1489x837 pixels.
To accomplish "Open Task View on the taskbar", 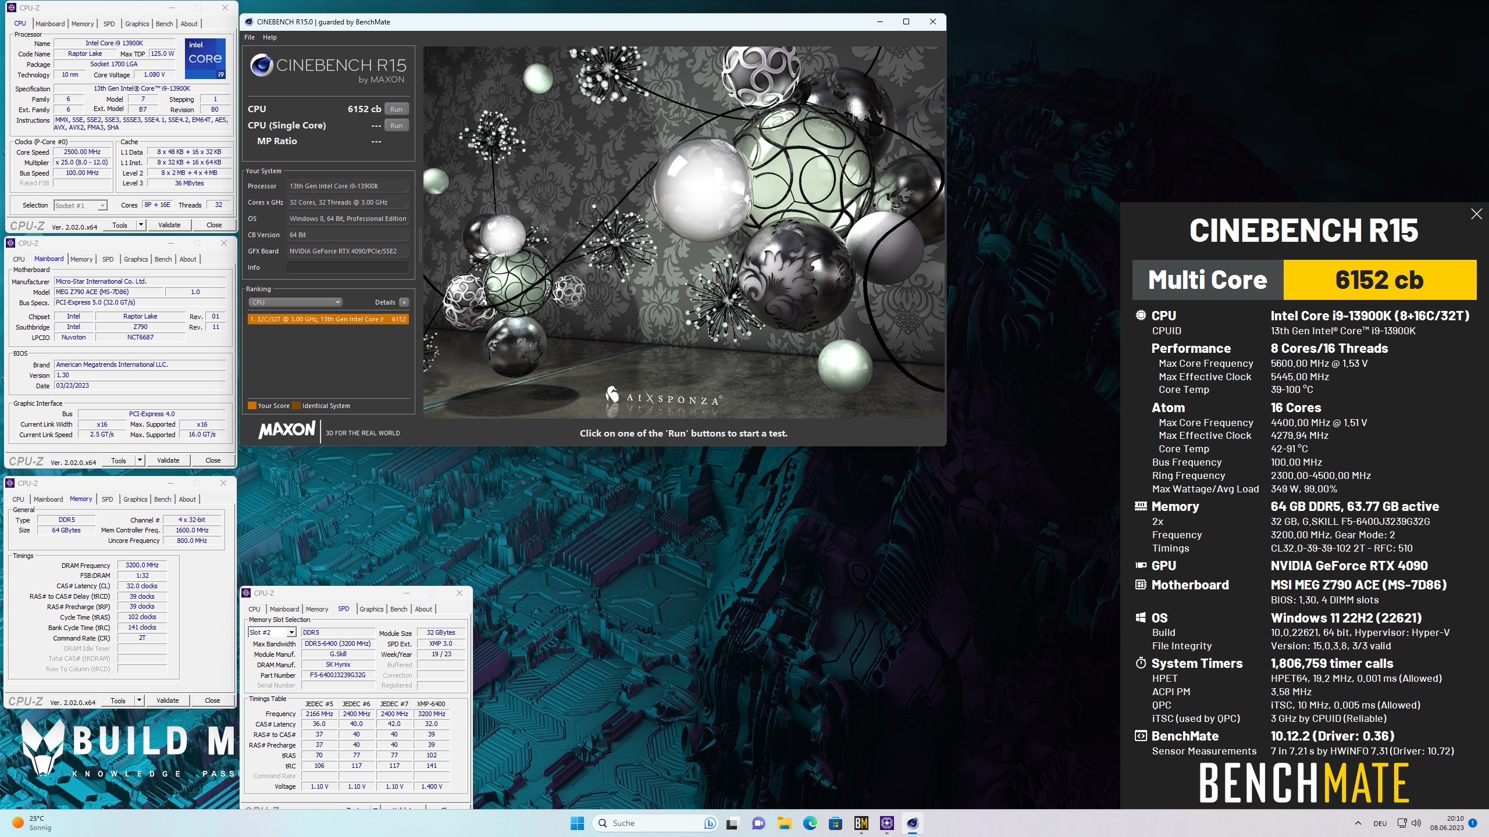I will coord(732,823).
